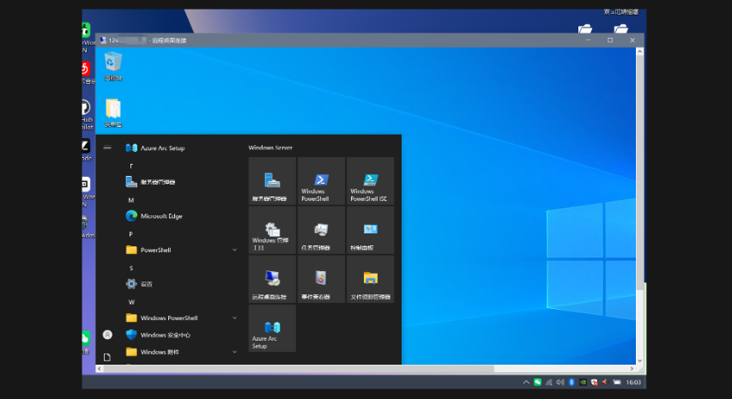Click the user account icon in Start menu

click(x=107, y=335)
